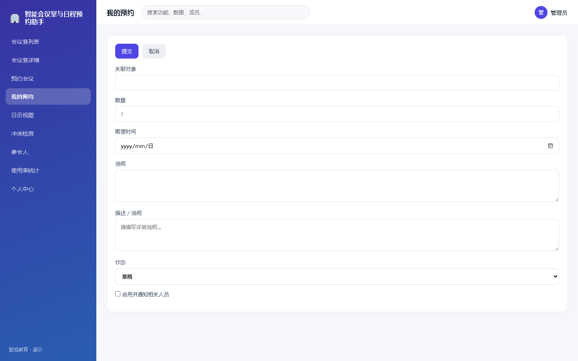This screenshot has width=578, height=361.
Task: Click the building logo icon in sidebar
Action: click(15, 18)
